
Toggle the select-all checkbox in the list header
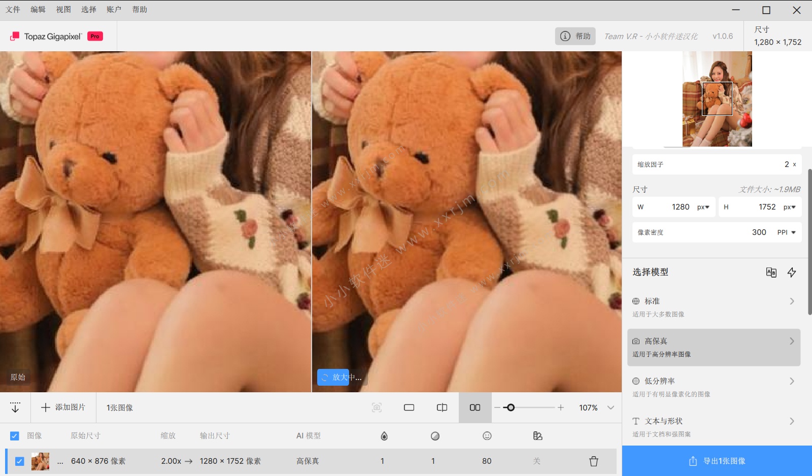pos(14,435)
